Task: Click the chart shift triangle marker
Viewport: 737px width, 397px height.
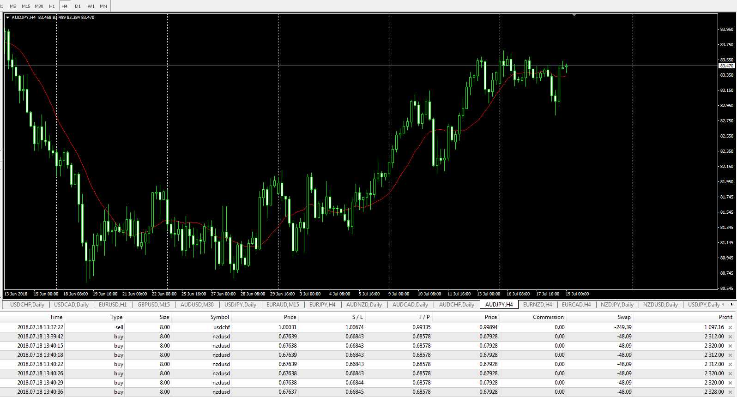Action: [574, 15]
